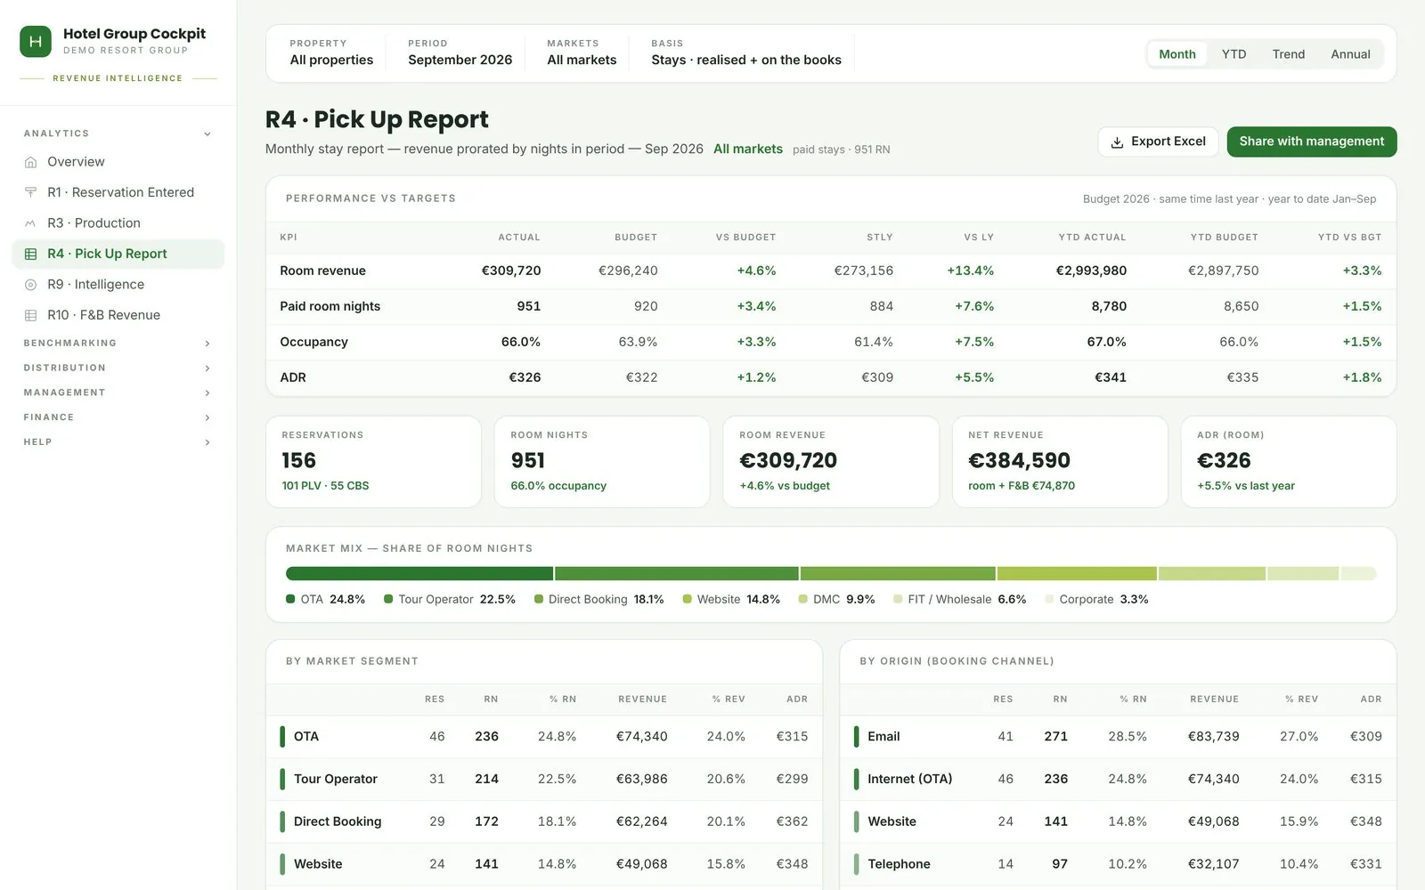This screenshot has height=890, width=1425.
Task: Select the Direct Booking market segment row
Action: tap(544, 821)
